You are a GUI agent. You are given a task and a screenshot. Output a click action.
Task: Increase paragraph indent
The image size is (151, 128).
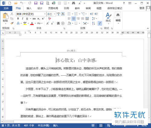tap(96, 14)
